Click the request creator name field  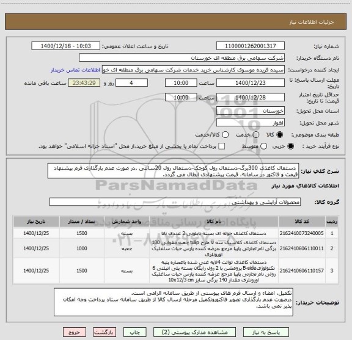click(193, 70)
